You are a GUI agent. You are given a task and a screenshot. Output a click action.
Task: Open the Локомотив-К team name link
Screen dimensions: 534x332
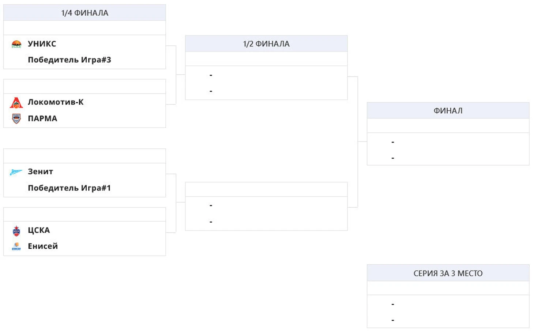point(56,102)
